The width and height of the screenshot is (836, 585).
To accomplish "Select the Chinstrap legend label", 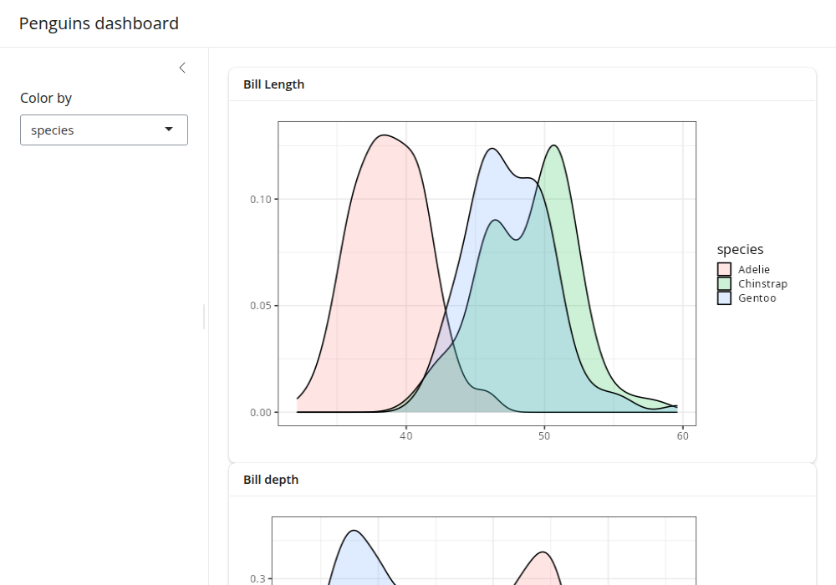I will [x=762, y=283].
